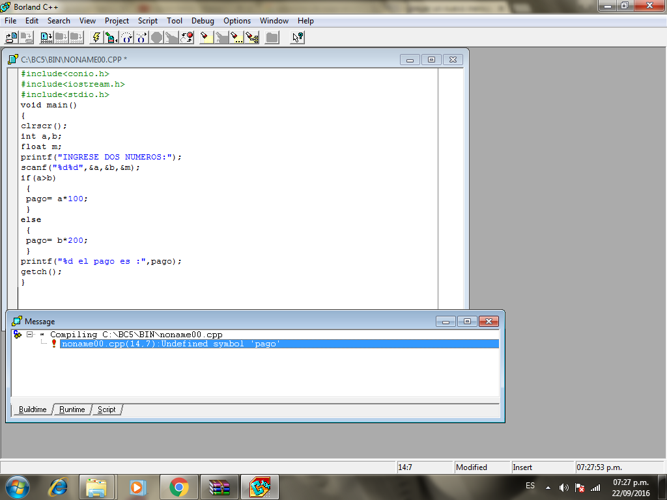Click the red error exclamation icon
Viewport: 667px width, 500px height.
[54, 344]
